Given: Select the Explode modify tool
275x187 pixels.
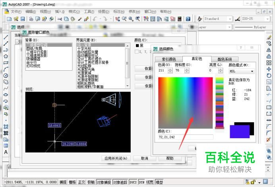Looking at the screenshot, I should 269,139.
